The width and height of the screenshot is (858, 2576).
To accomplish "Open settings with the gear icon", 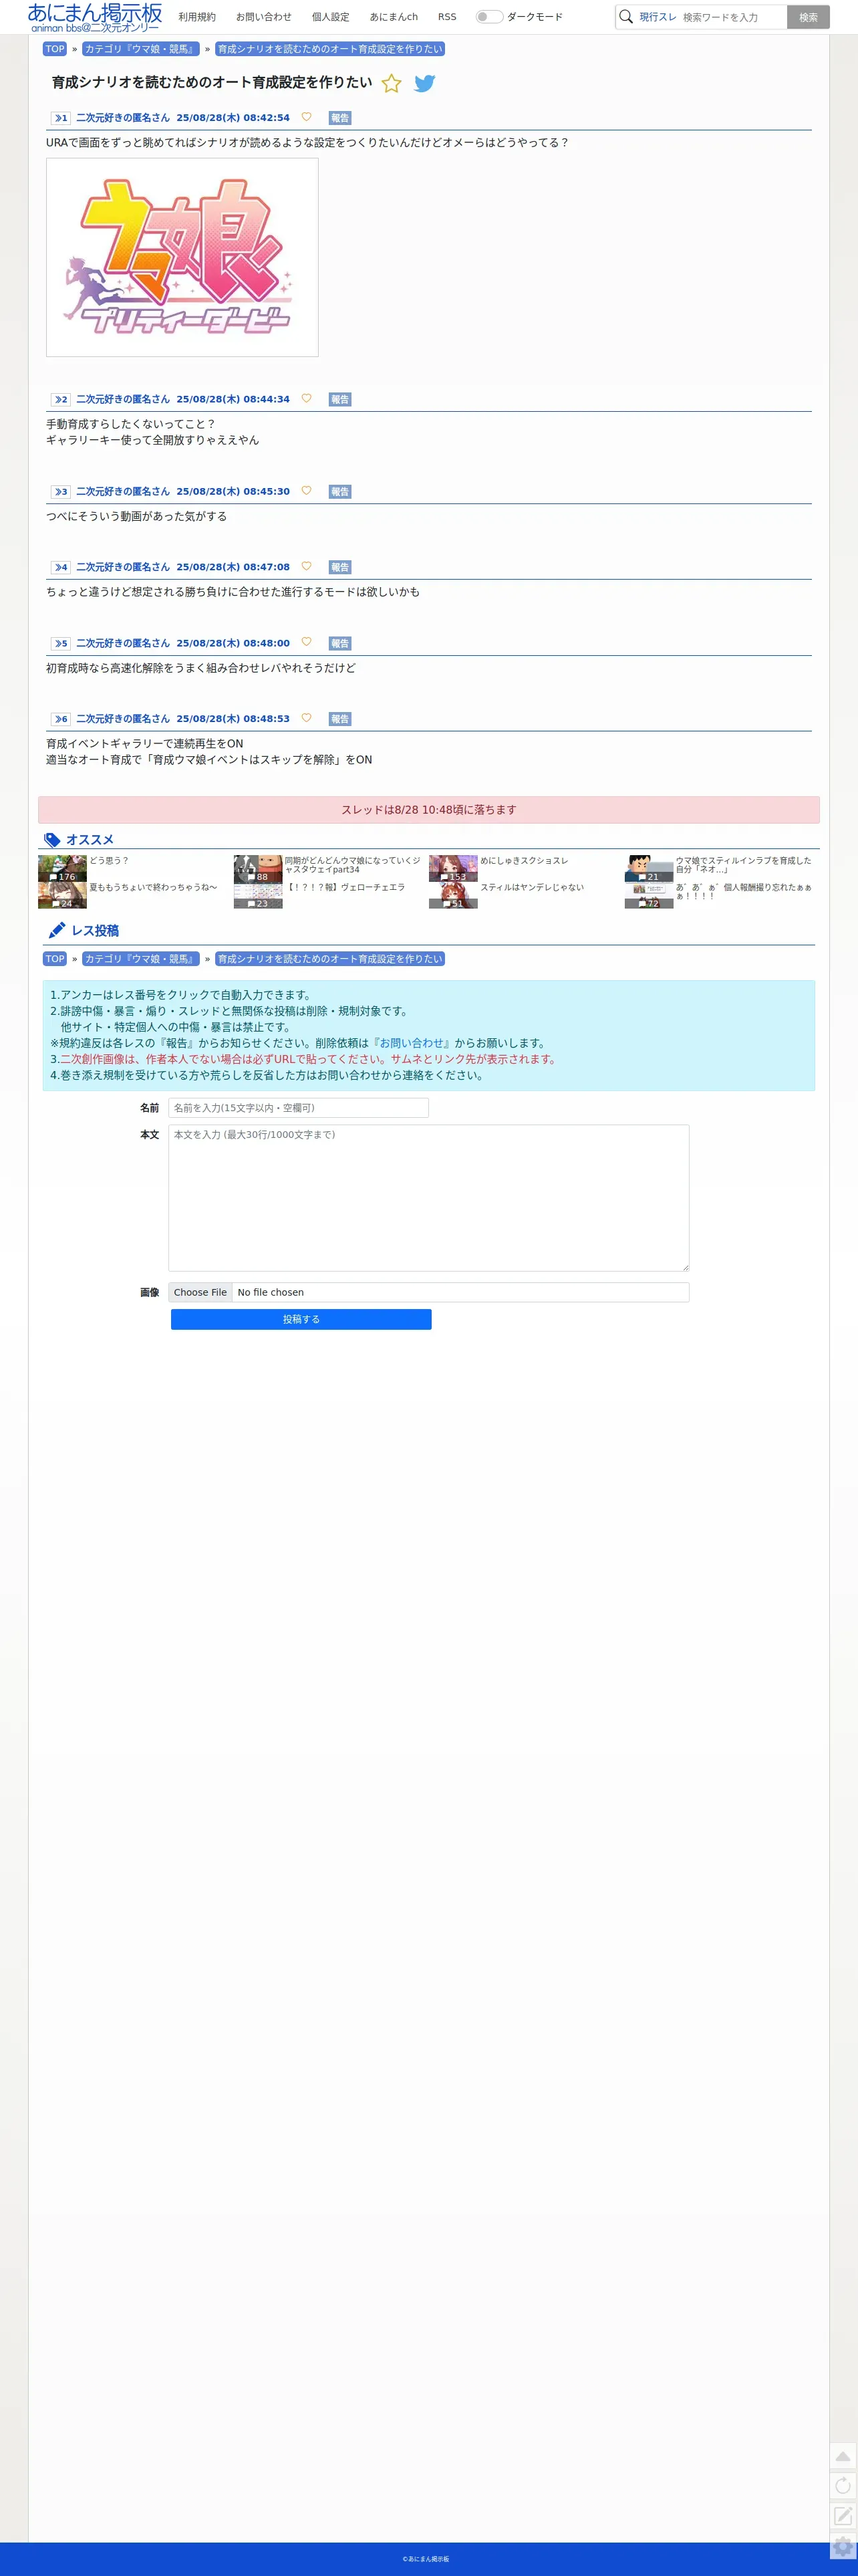I will [843, 2546].
